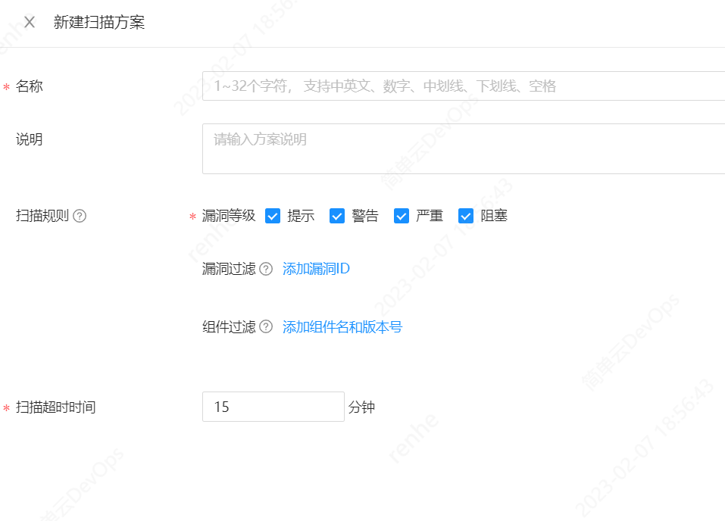Click the 扫描规则 label text
Viewport: 725px width, 521px height.
point(42,216)
